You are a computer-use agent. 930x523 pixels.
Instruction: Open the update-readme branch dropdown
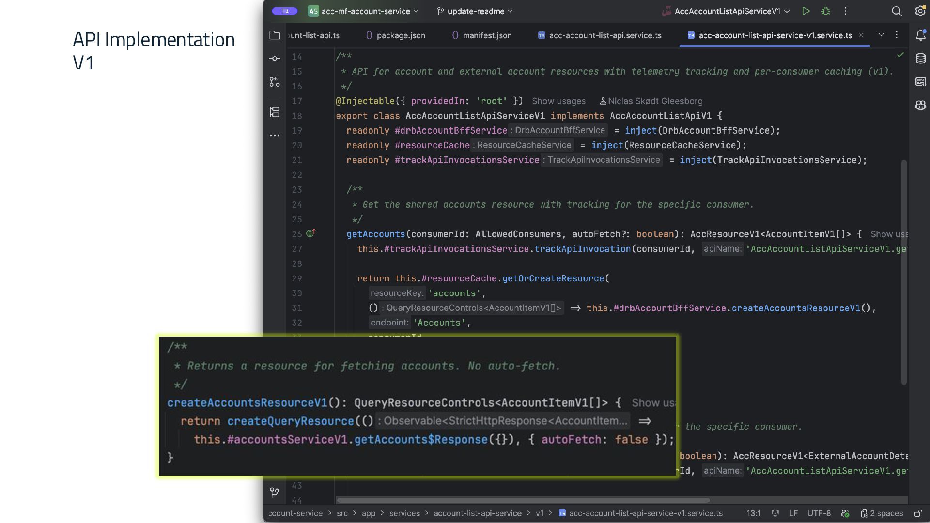(x=475, y=11)
